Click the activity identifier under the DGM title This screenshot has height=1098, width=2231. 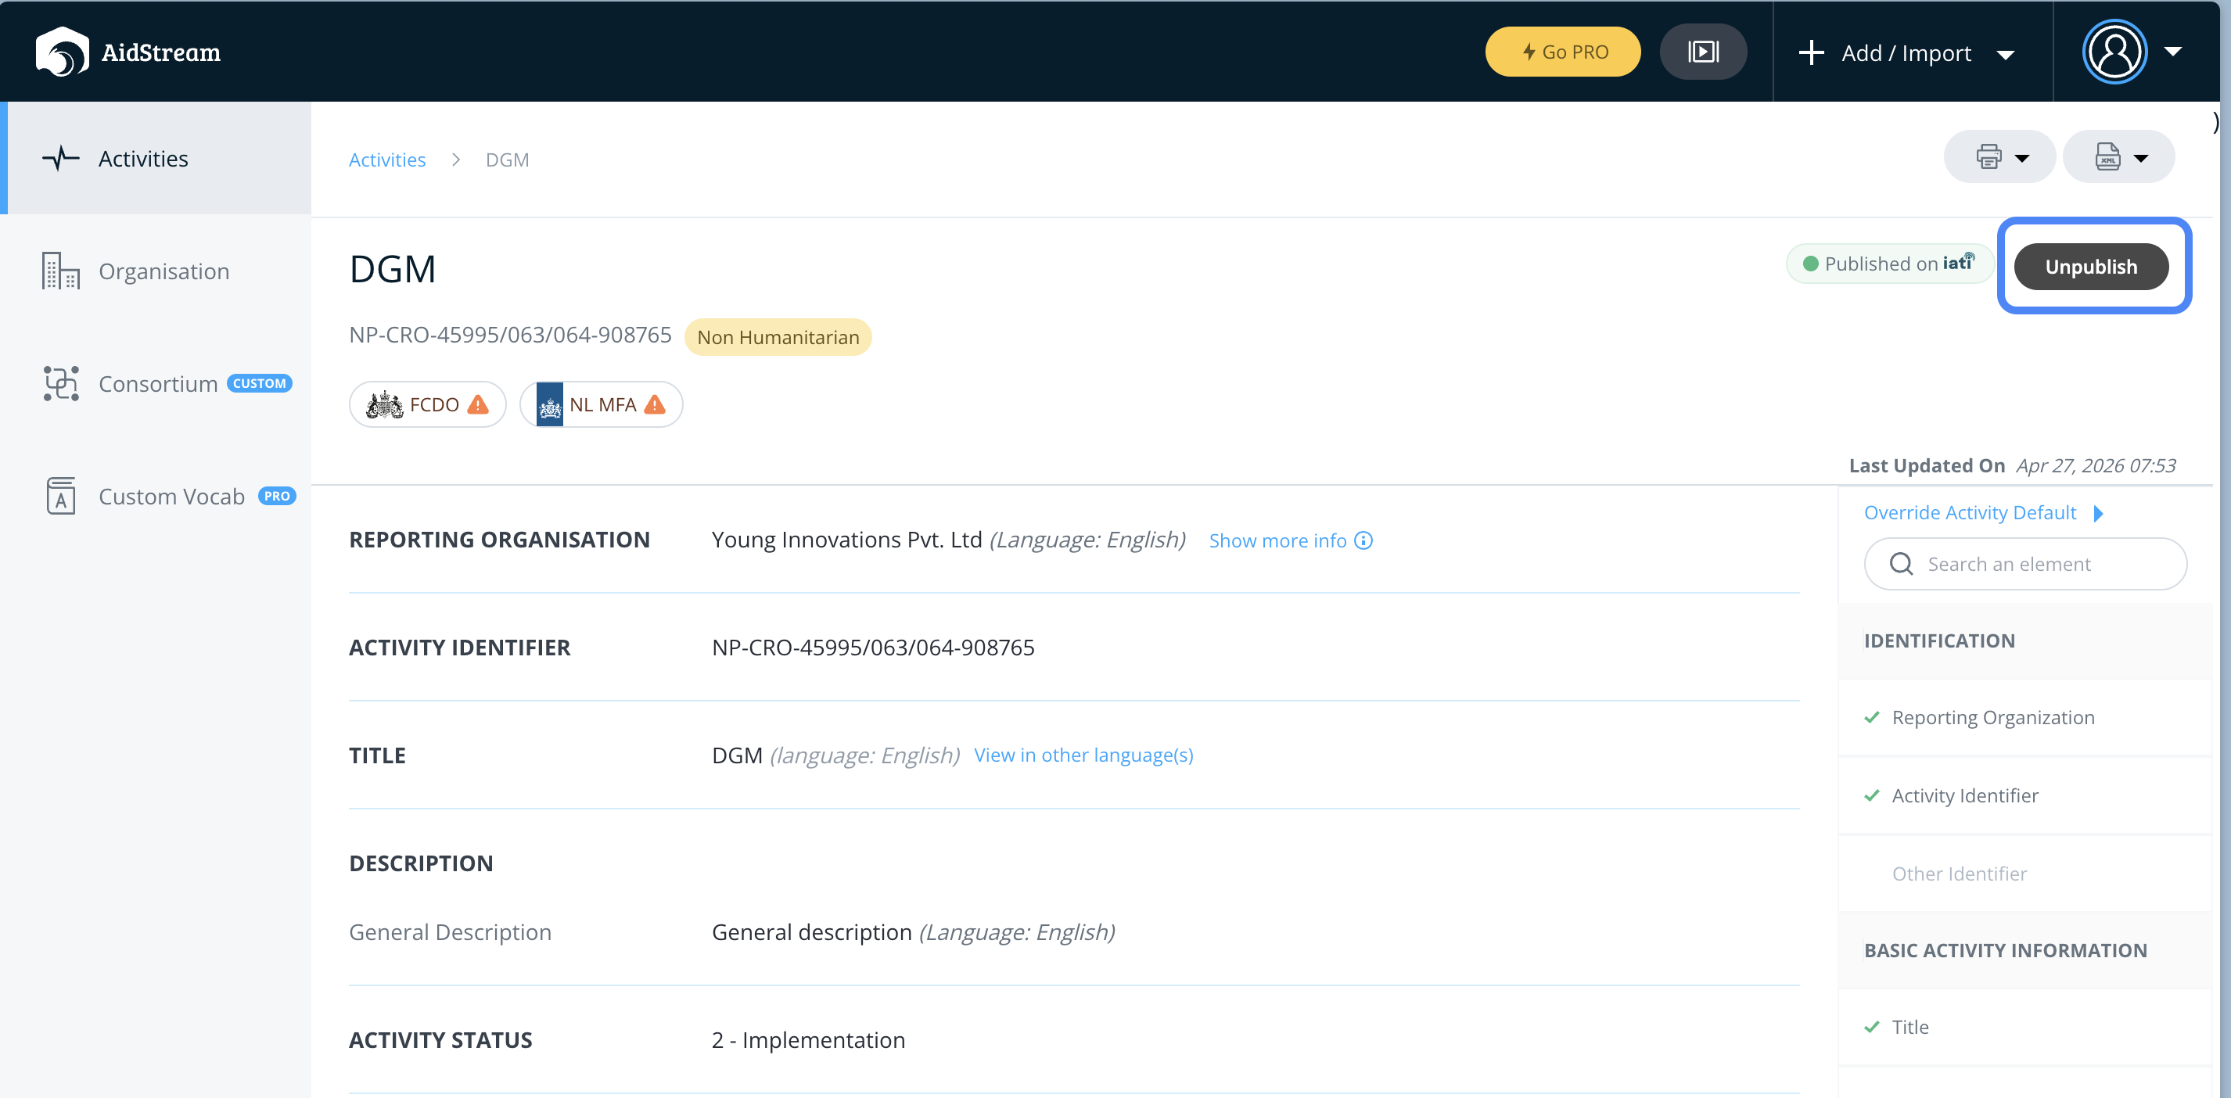pos(510,335)
